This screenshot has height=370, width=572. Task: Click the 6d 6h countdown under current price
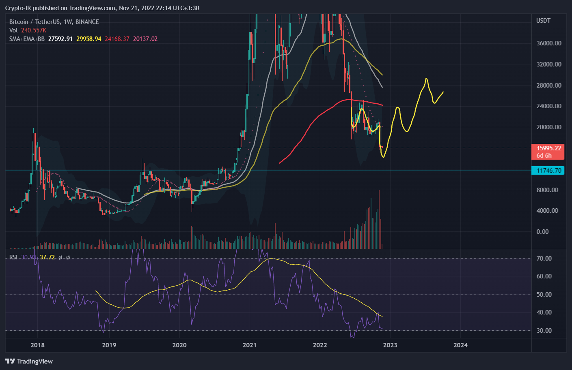pos(544,156)
